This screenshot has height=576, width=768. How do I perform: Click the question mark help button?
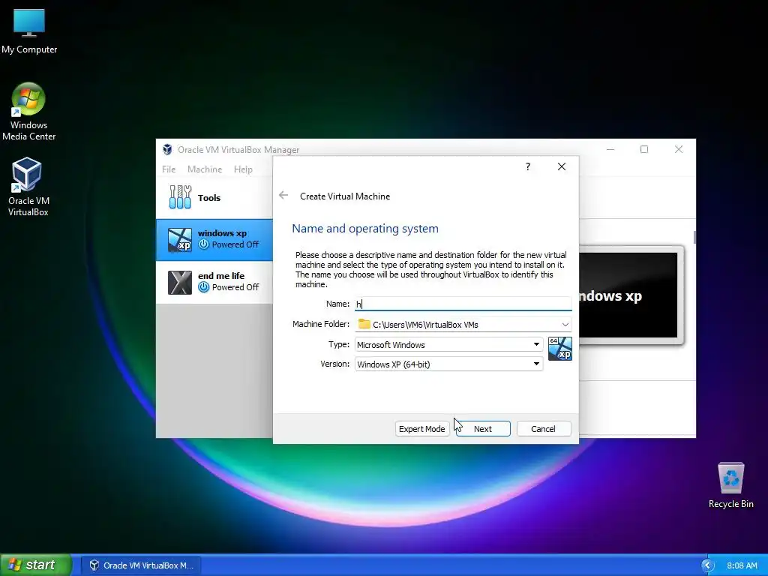527,166
